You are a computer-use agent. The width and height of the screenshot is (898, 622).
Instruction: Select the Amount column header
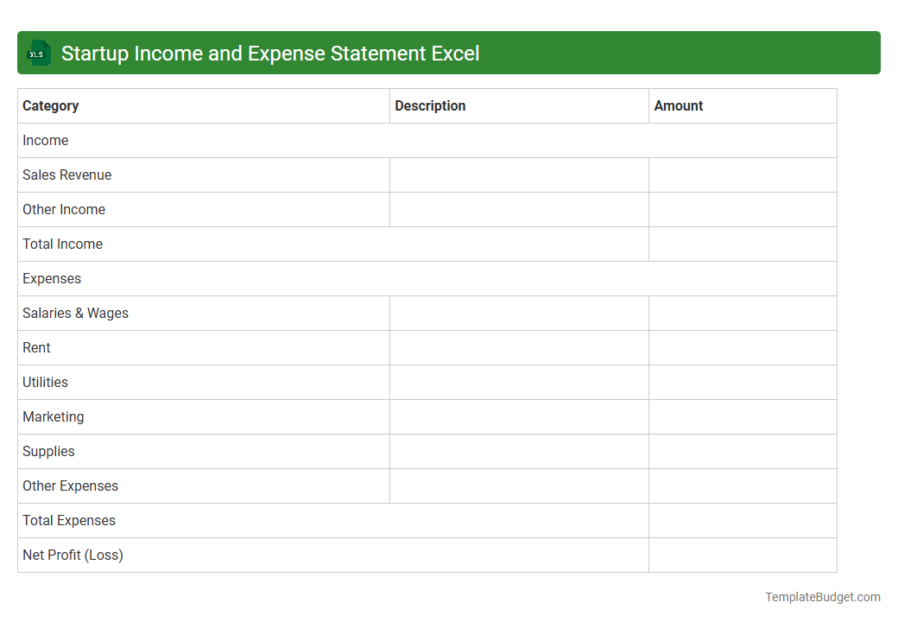coord(679,105)
